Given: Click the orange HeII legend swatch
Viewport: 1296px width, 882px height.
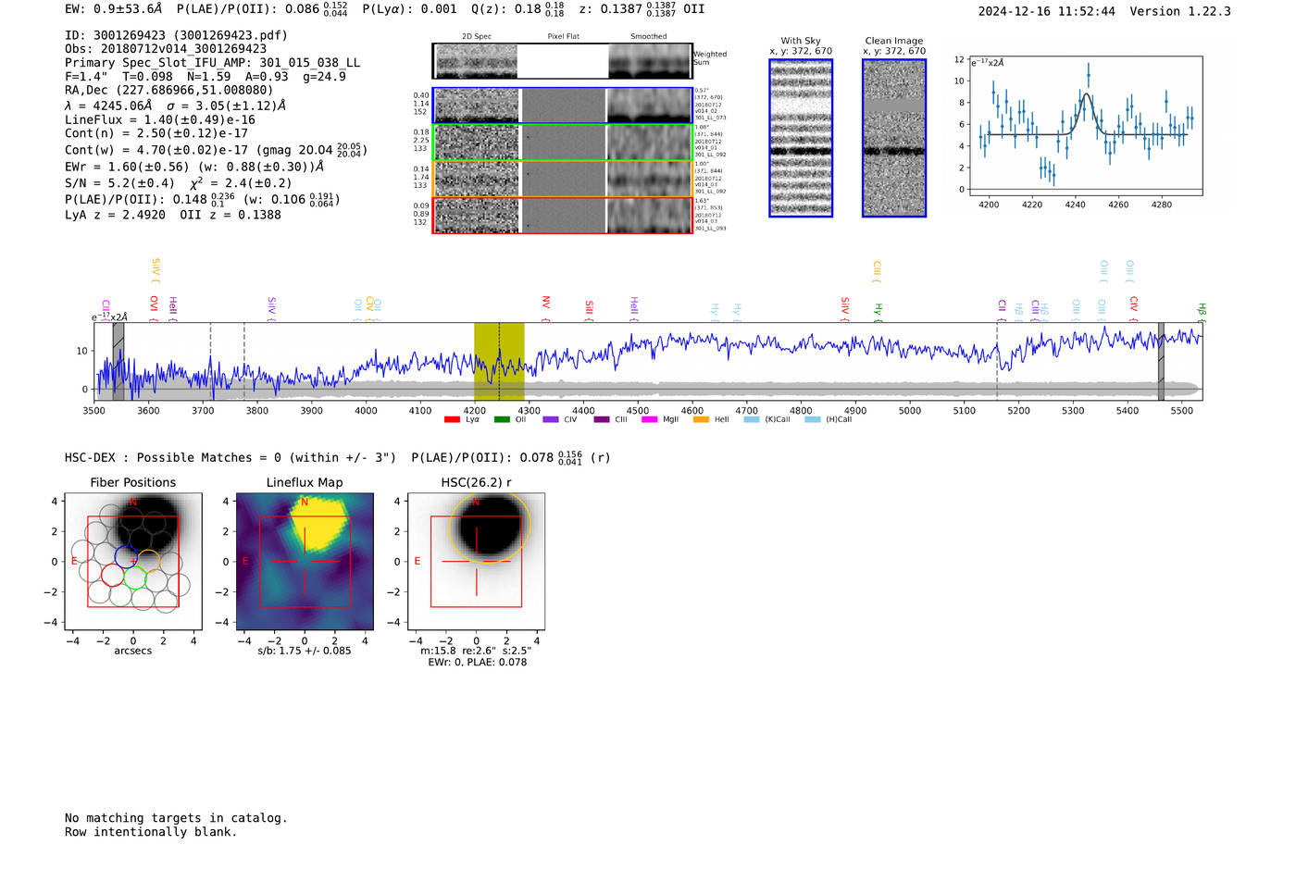Looking at the screenshot, I should [x=701, y=420].
